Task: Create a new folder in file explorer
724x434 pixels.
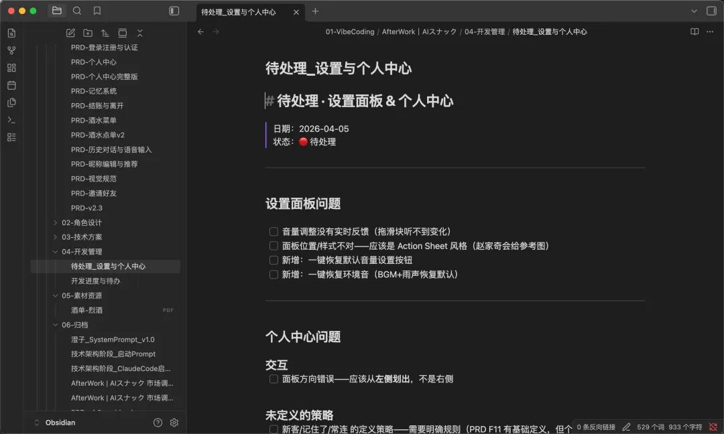Action: 88,33
